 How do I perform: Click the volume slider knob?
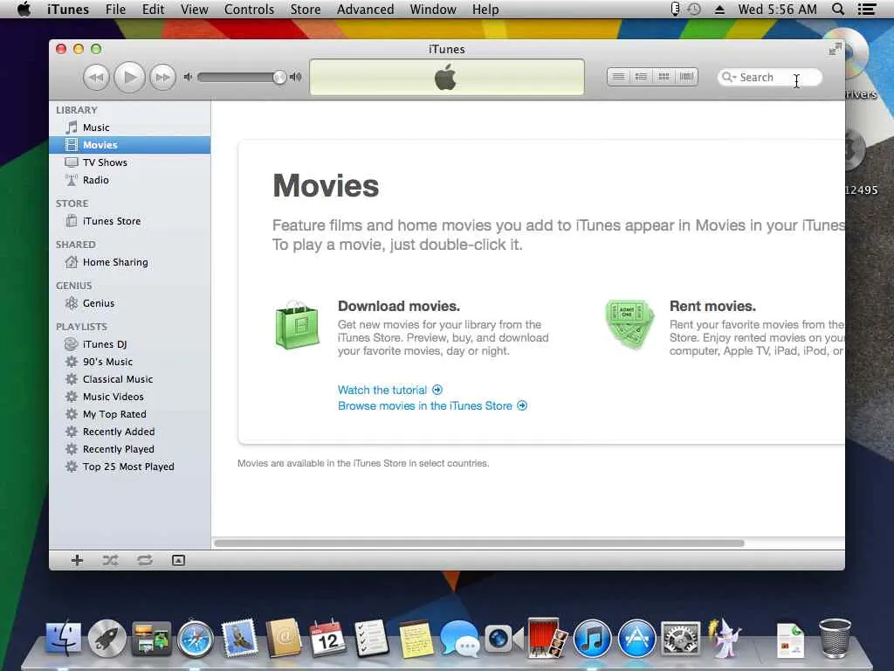coord(279,77)
